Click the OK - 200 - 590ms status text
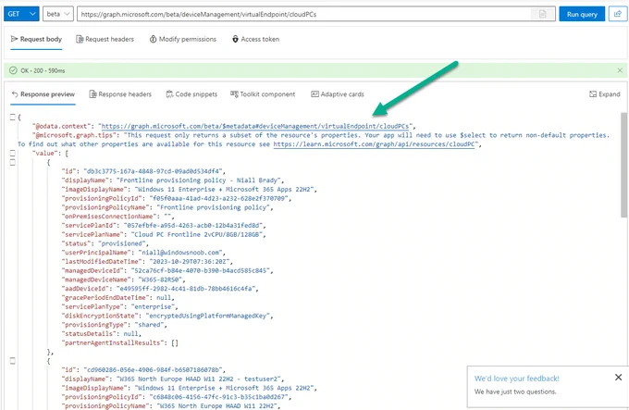This screenshot has width=629, height=410. tap(43, 70)
